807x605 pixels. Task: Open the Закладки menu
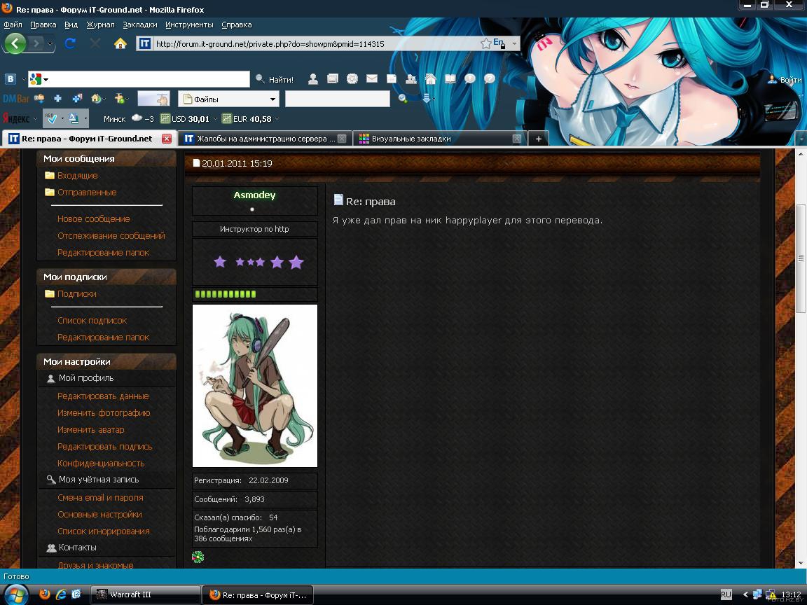[140, 25]
